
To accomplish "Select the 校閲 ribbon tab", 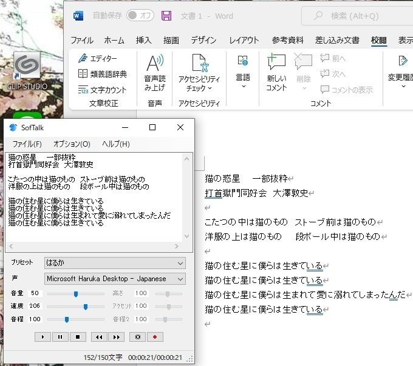I will pos(379,40).
